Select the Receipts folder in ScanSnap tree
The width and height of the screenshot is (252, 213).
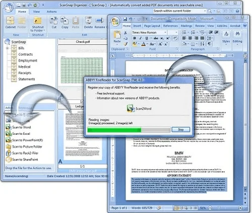[25, 73]
